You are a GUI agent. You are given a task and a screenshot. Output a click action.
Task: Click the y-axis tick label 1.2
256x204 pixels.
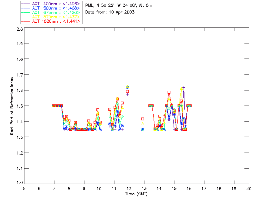(x=20, y=153)
